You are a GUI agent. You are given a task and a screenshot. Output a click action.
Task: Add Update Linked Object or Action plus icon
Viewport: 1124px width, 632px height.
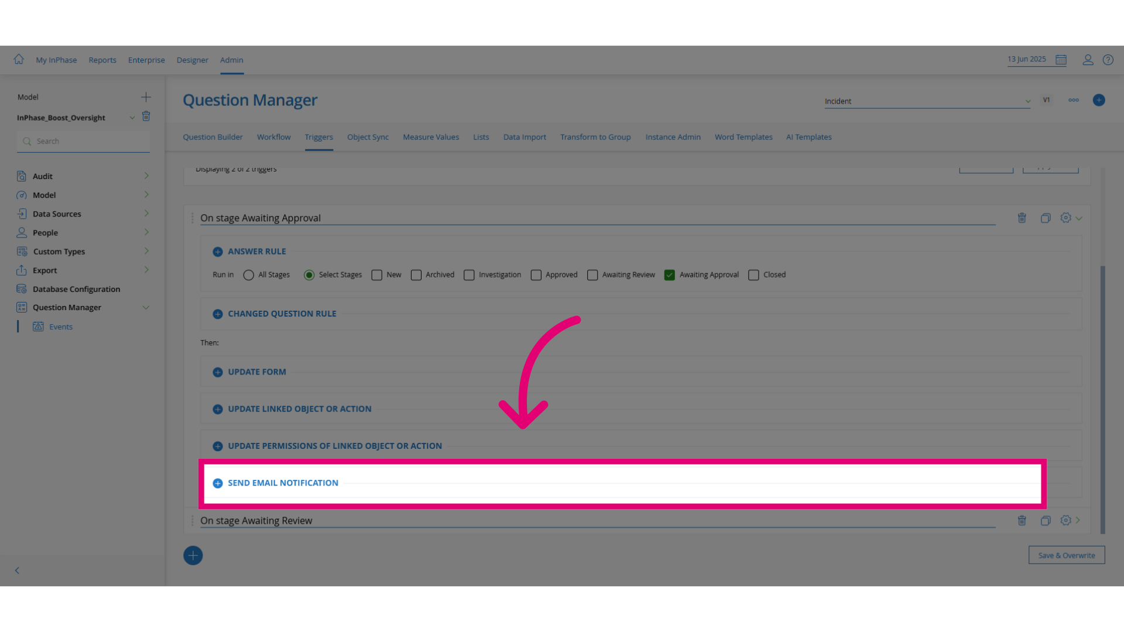coord(218,409)
